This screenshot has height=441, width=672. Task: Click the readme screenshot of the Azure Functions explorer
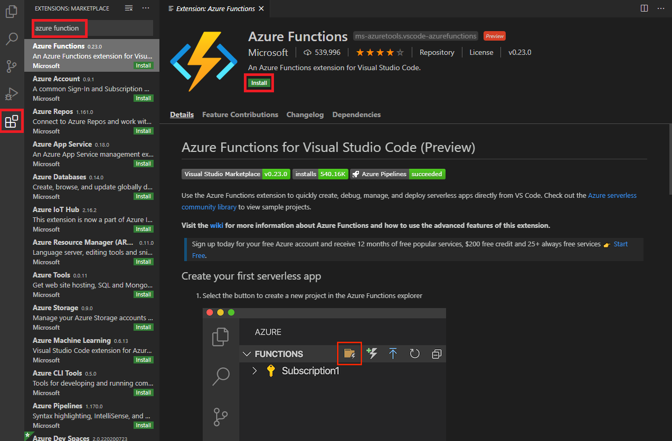[325, 375]
